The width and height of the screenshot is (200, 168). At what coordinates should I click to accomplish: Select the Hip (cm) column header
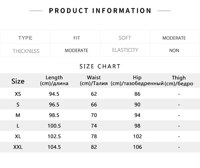coord(137,81)
